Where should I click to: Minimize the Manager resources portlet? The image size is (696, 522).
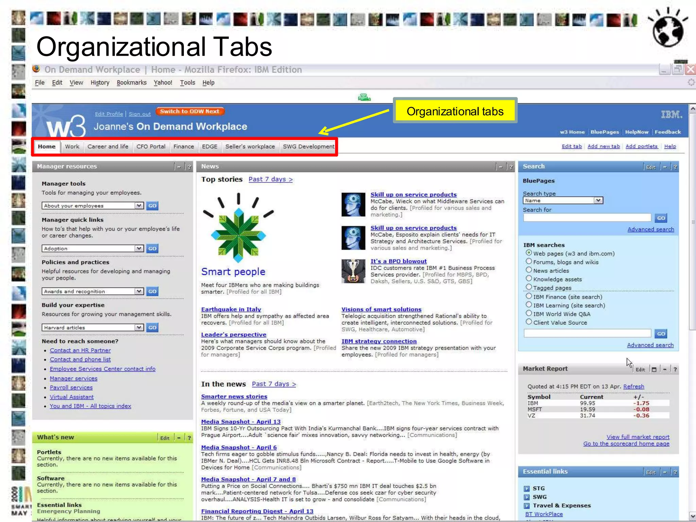(179, 167)
